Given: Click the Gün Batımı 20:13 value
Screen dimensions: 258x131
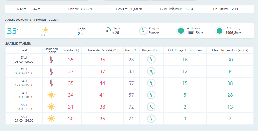Looking at the screenshot, I should click(236, 9).
